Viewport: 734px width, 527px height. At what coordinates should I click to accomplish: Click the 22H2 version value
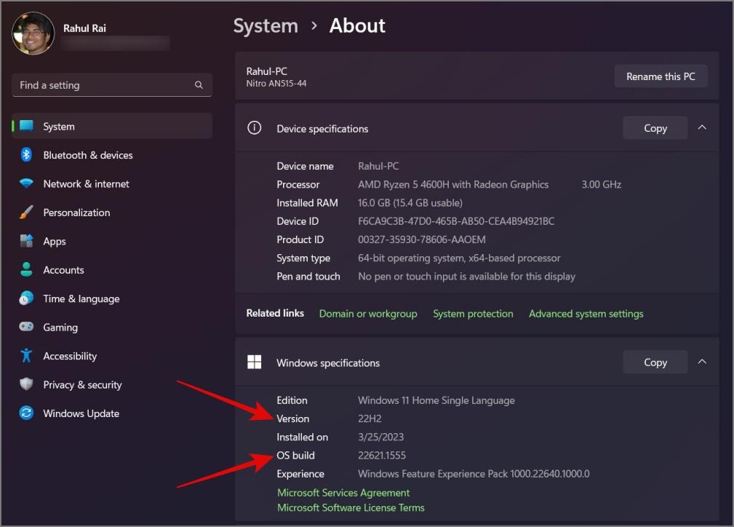(x=370, y=419)
